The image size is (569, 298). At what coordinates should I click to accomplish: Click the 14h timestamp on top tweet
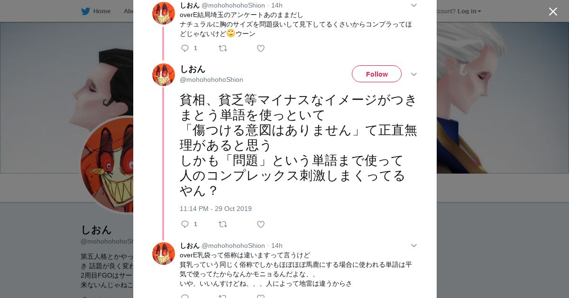(x=277, y=6)
